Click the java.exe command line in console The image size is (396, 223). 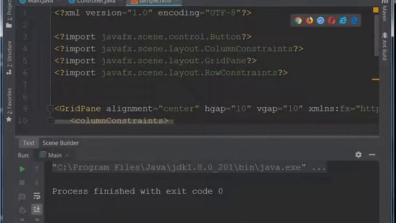pyautogui.click(x=189, y=167)
